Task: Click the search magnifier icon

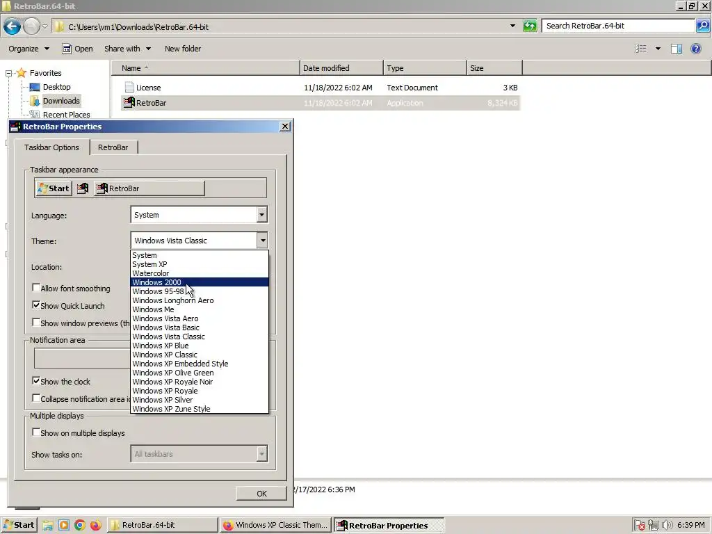Action: [702, 26]
